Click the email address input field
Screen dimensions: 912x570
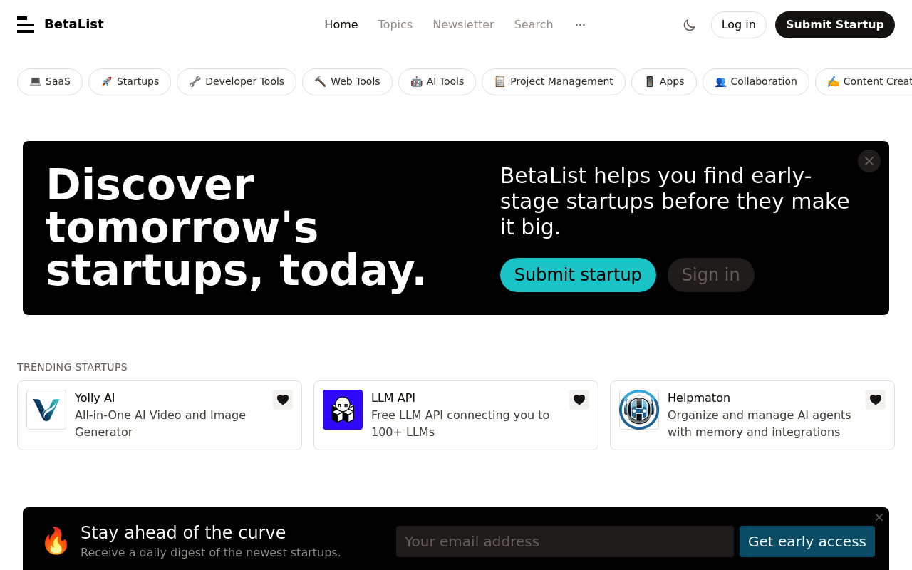pos(565,541)
